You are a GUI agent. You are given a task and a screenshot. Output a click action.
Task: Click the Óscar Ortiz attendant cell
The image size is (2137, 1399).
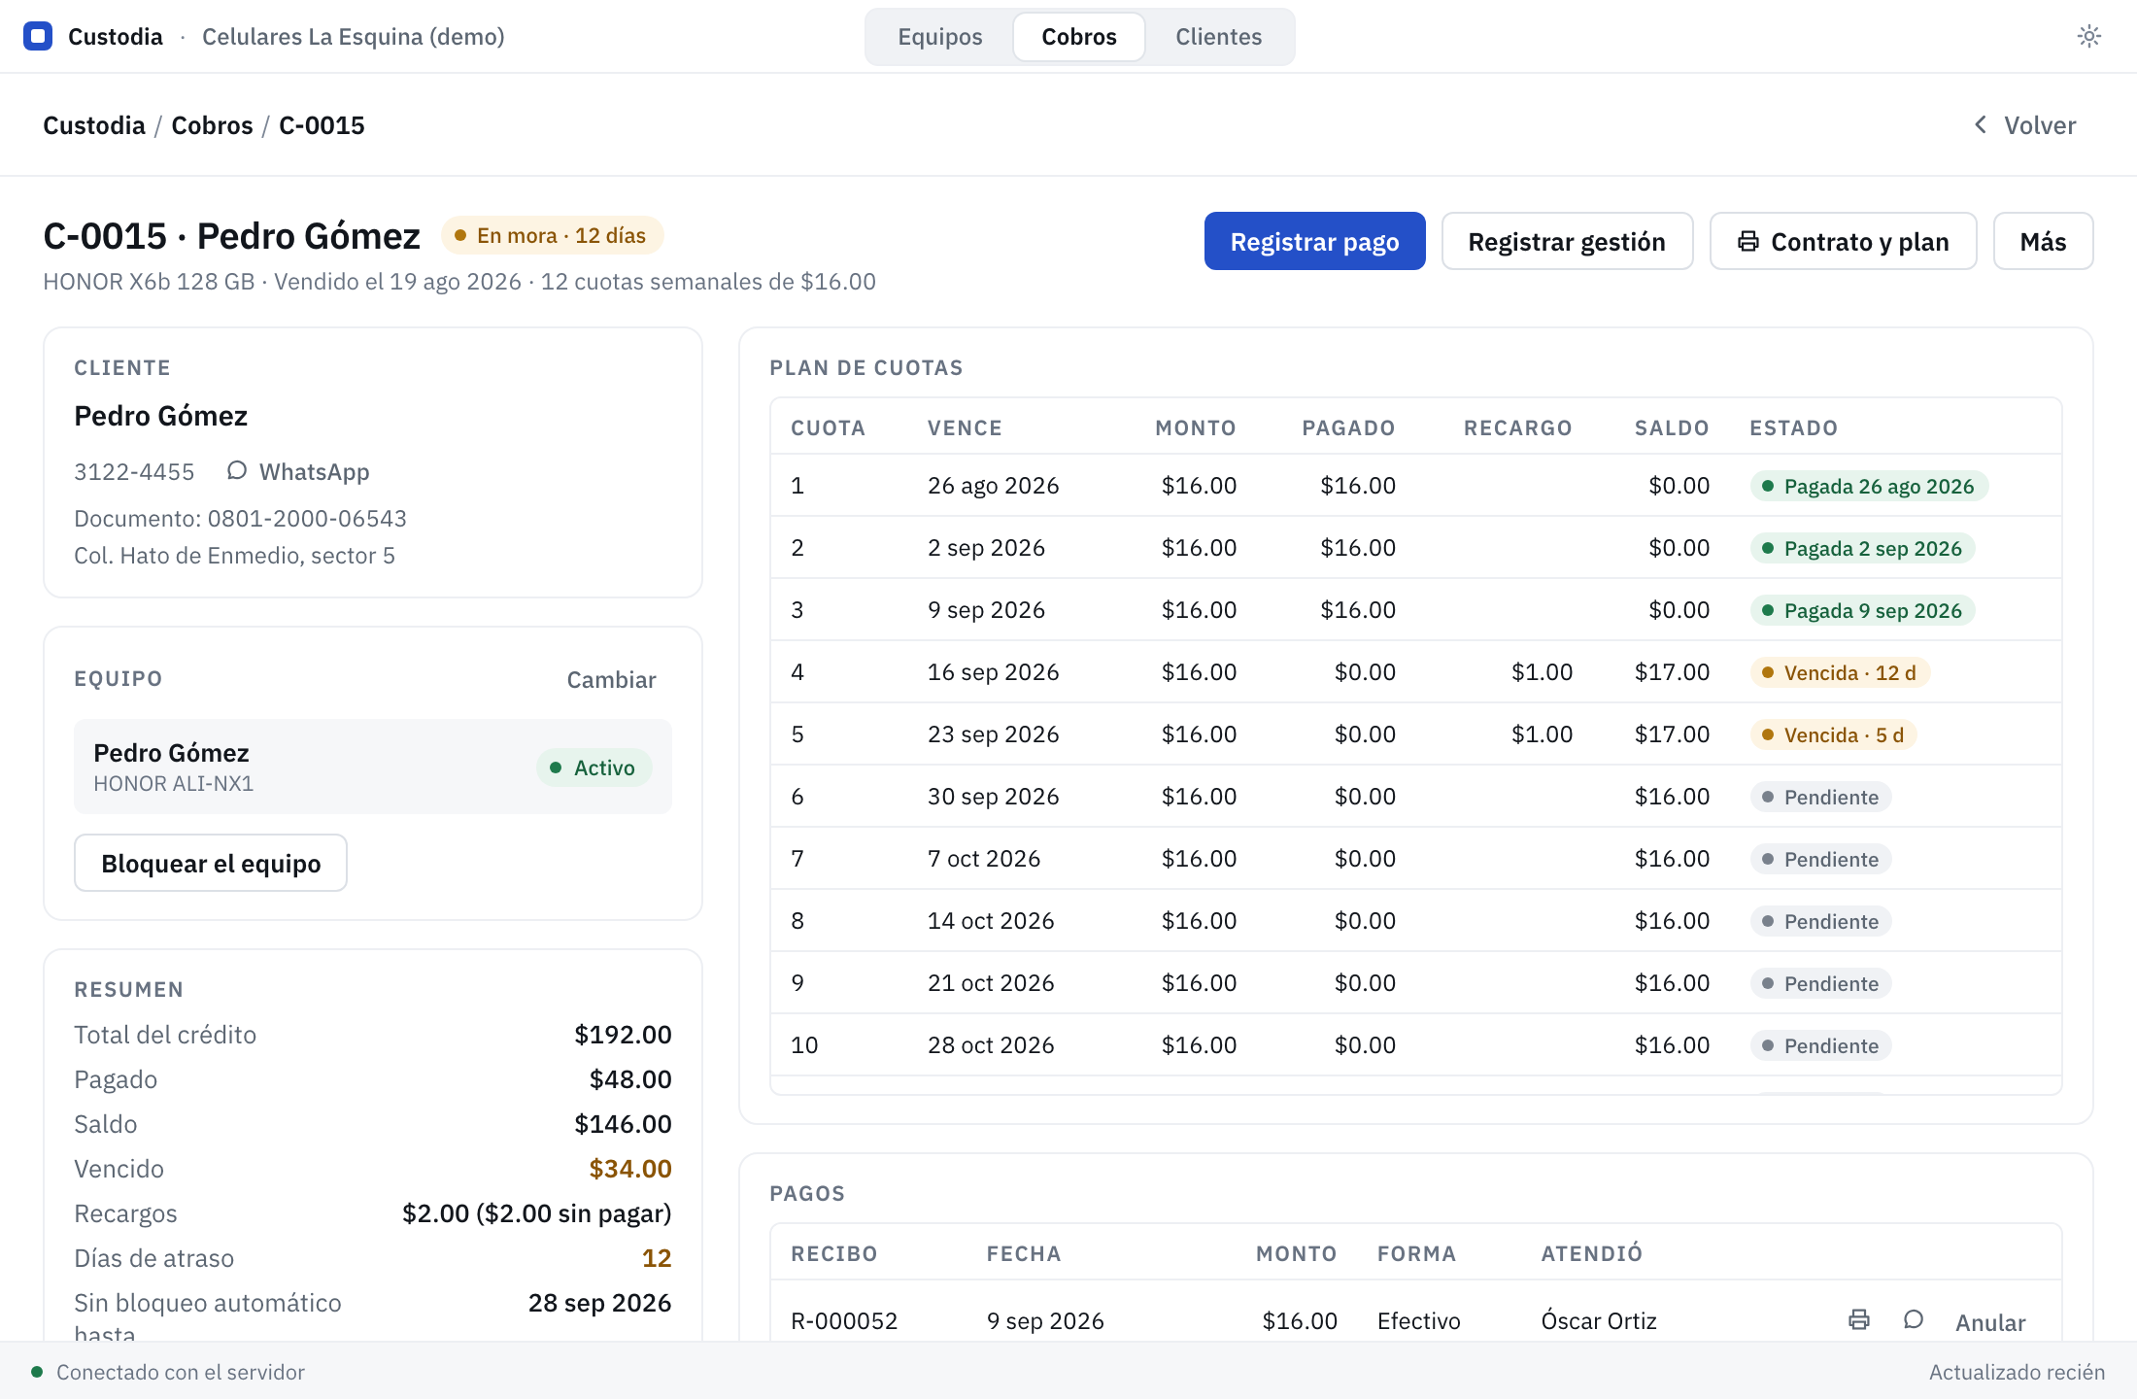click(x=1598, y=1320)
